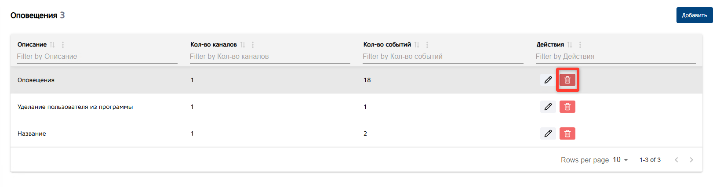The height and width of the screenshot is (187, 720).
Task: Open Действия column options menu
Action: (580, 45)
